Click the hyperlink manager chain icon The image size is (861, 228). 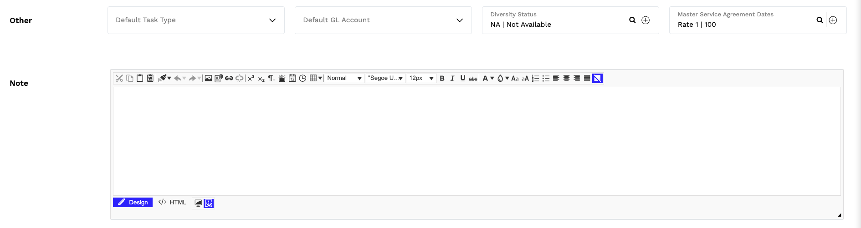tap(229, 78)
